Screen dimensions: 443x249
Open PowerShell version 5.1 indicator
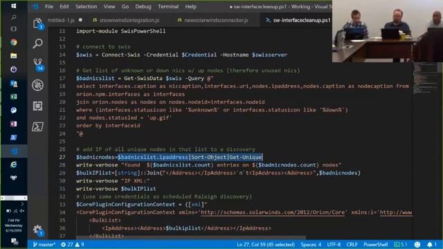pos(401,244)
